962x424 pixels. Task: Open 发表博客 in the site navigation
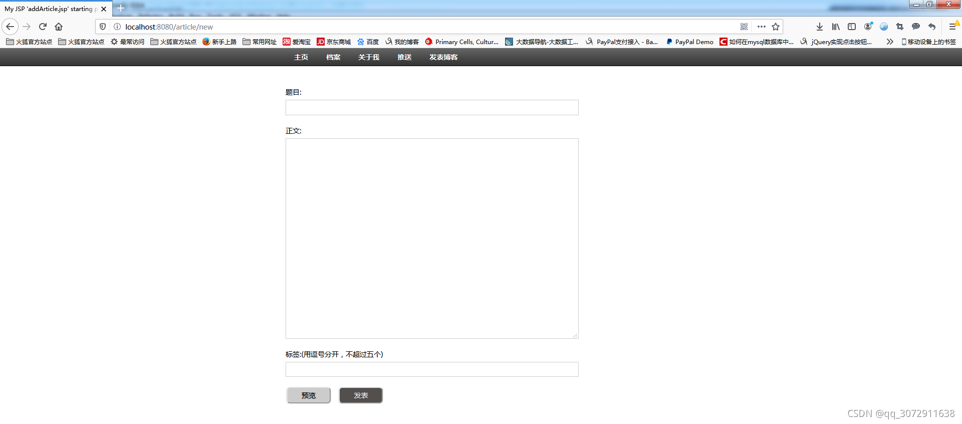click(443, 57)
